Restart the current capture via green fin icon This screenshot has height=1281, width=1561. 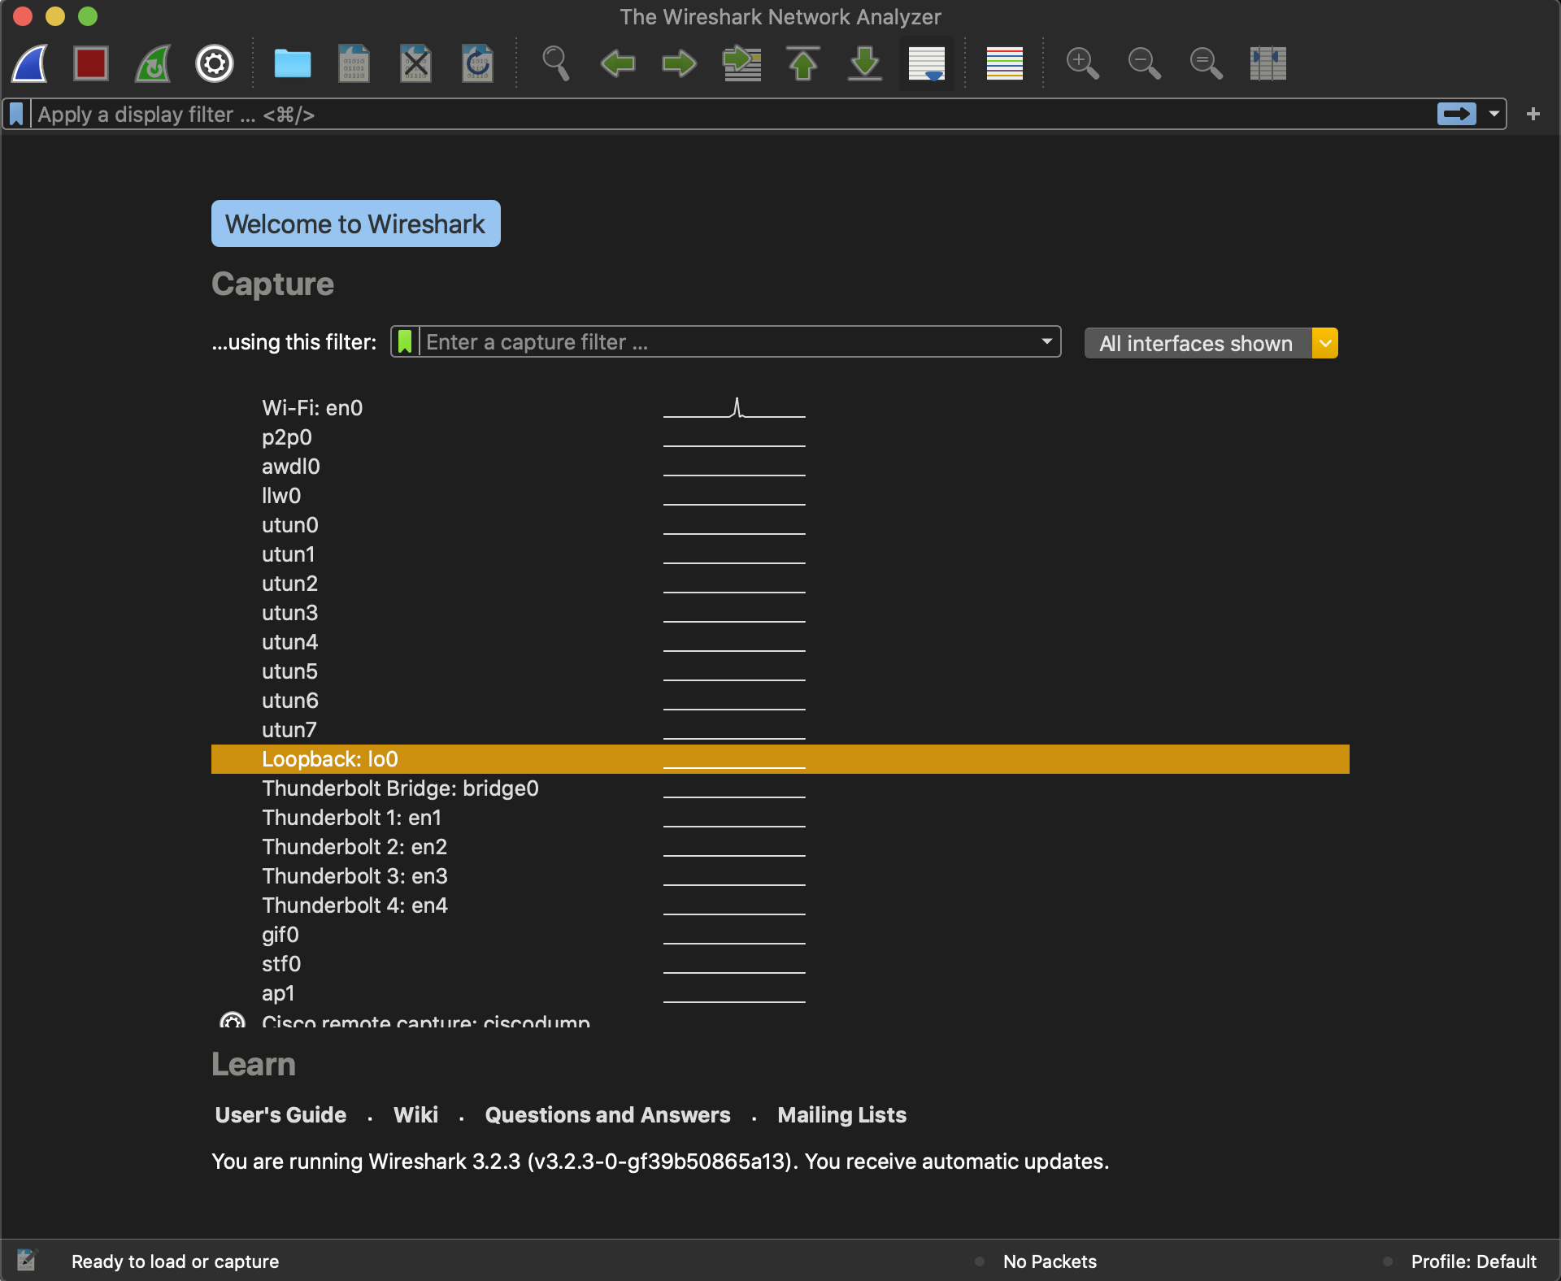pyautogui.click(x=153, y=63)
